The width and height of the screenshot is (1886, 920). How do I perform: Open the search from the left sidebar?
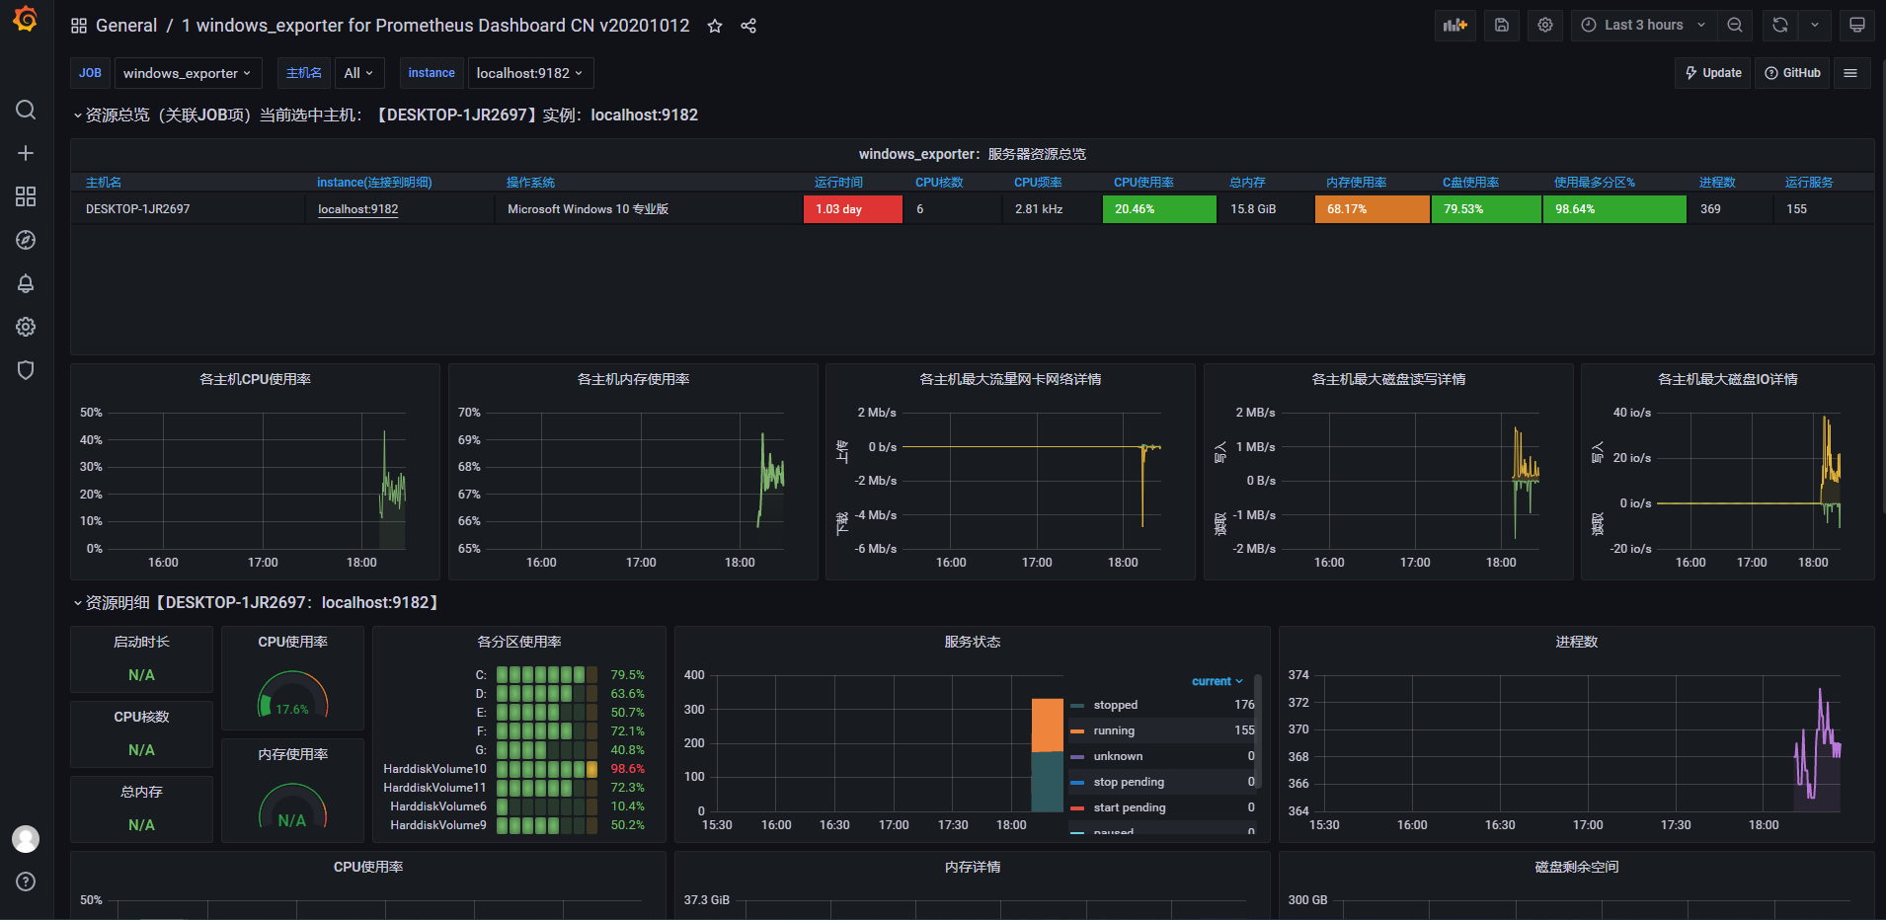(x=26, y=111)
